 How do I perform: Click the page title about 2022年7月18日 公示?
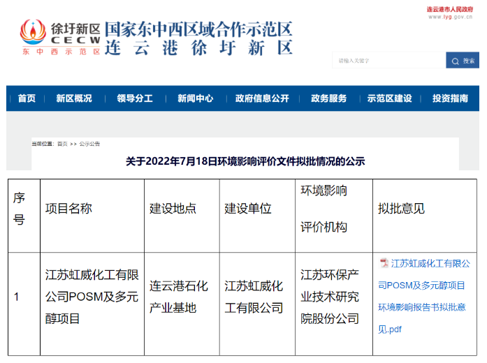point(245,161)
